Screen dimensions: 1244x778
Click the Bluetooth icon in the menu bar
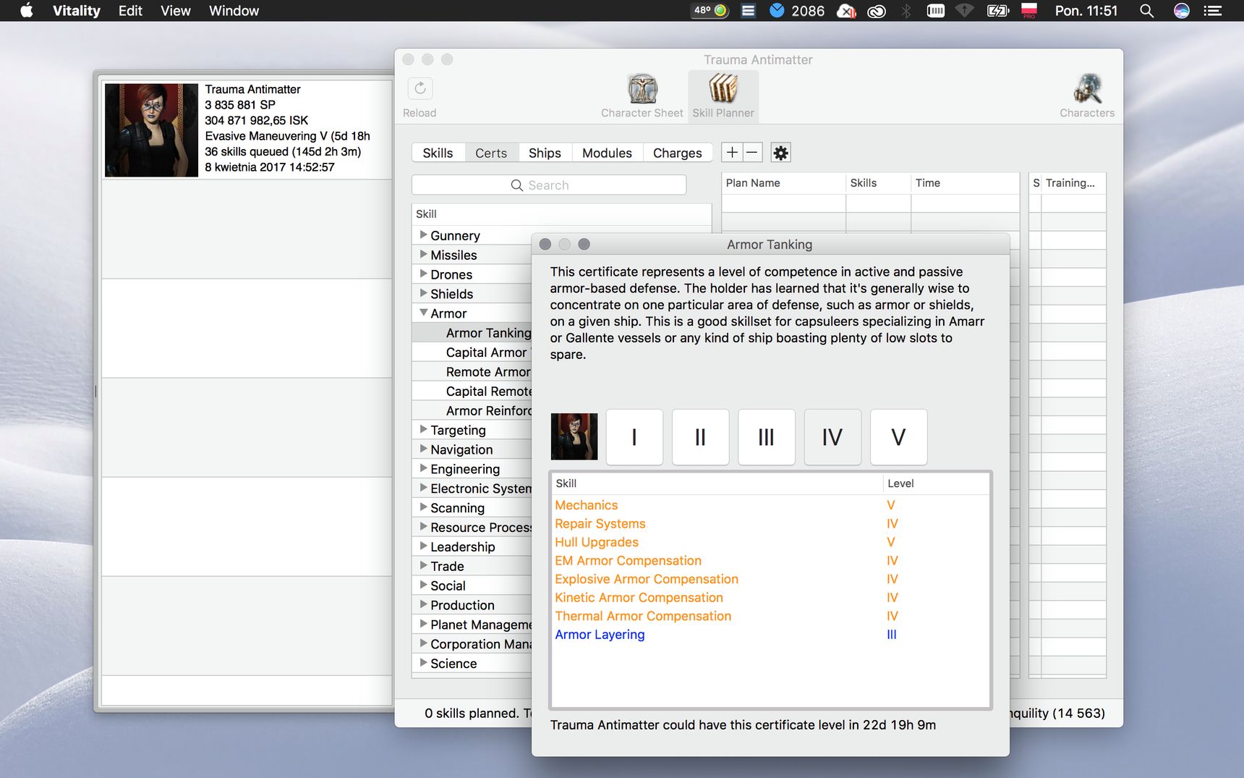[906, 10]
